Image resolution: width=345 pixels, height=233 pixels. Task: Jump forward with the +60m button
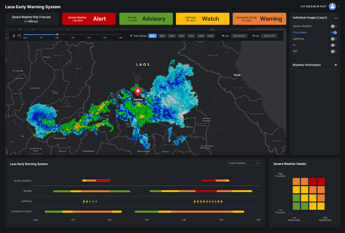[210, 36]
